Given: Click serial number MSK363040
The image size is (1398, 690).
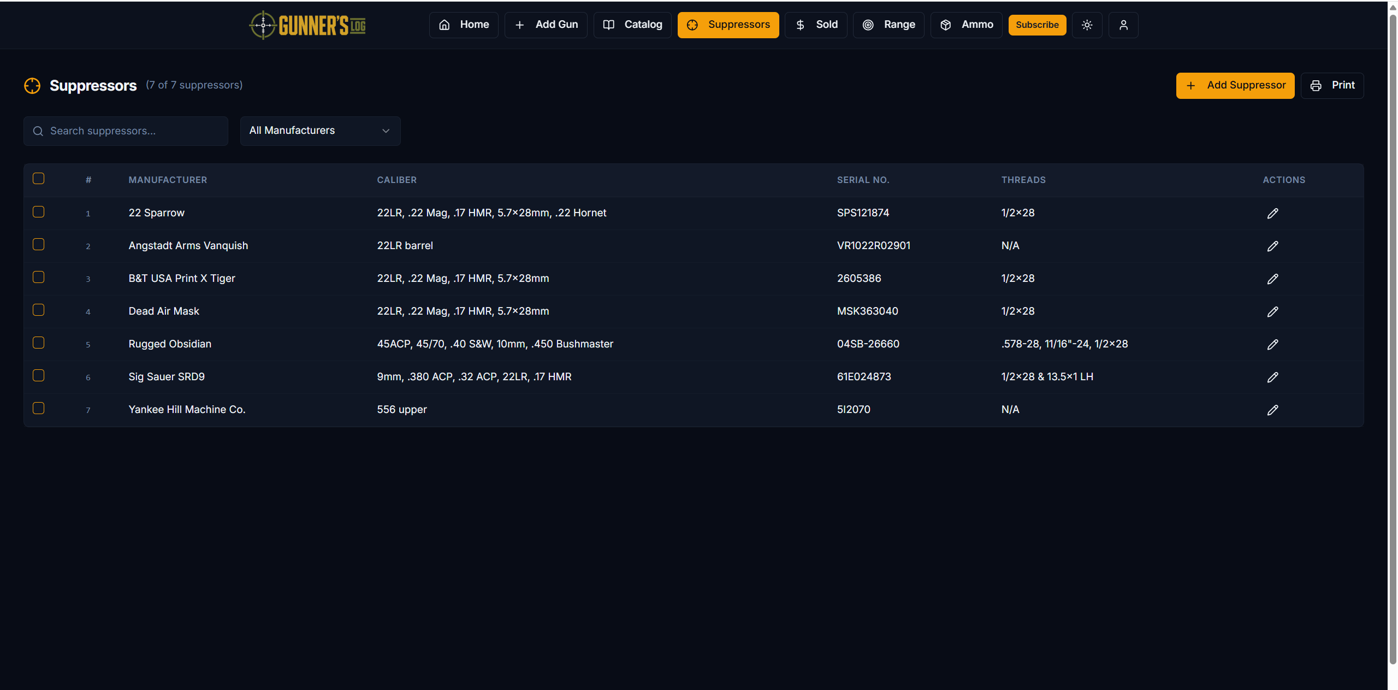Looking at the screenshot, I should pyautogui.click(x=867, y=311).
